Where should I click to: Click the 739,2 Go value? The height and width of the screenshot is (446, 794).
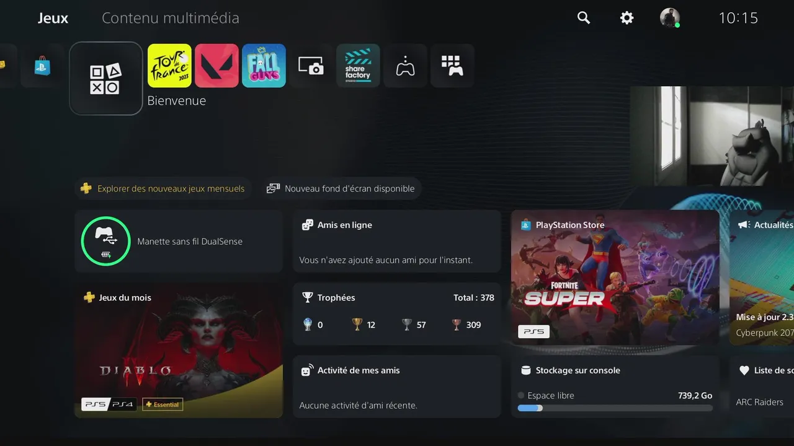(695, 395)
